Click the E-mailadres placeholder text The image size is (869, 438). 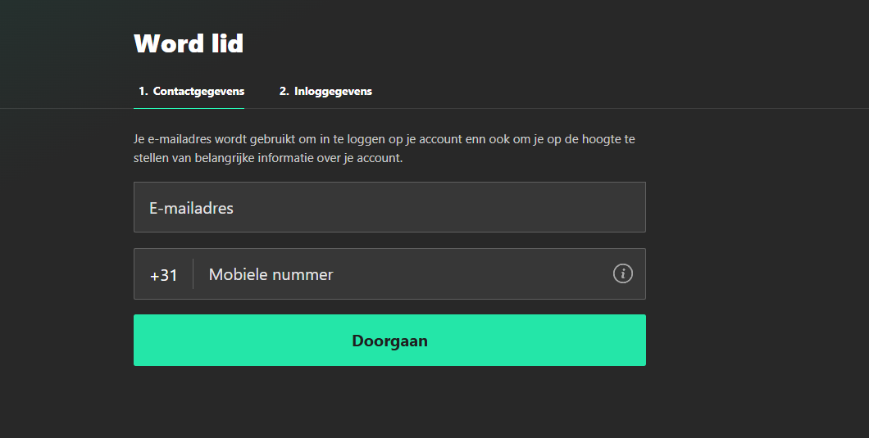click(x=191, y=208)
